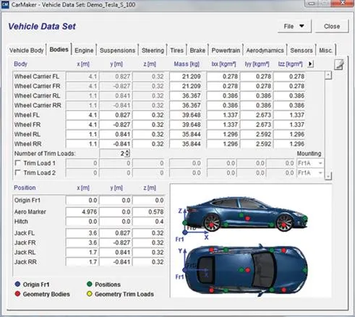Image resolution: width=355 pixels, height=317 pixels.
Task: Click Wheel FL x position field
Action: click(x=82, y=115)
